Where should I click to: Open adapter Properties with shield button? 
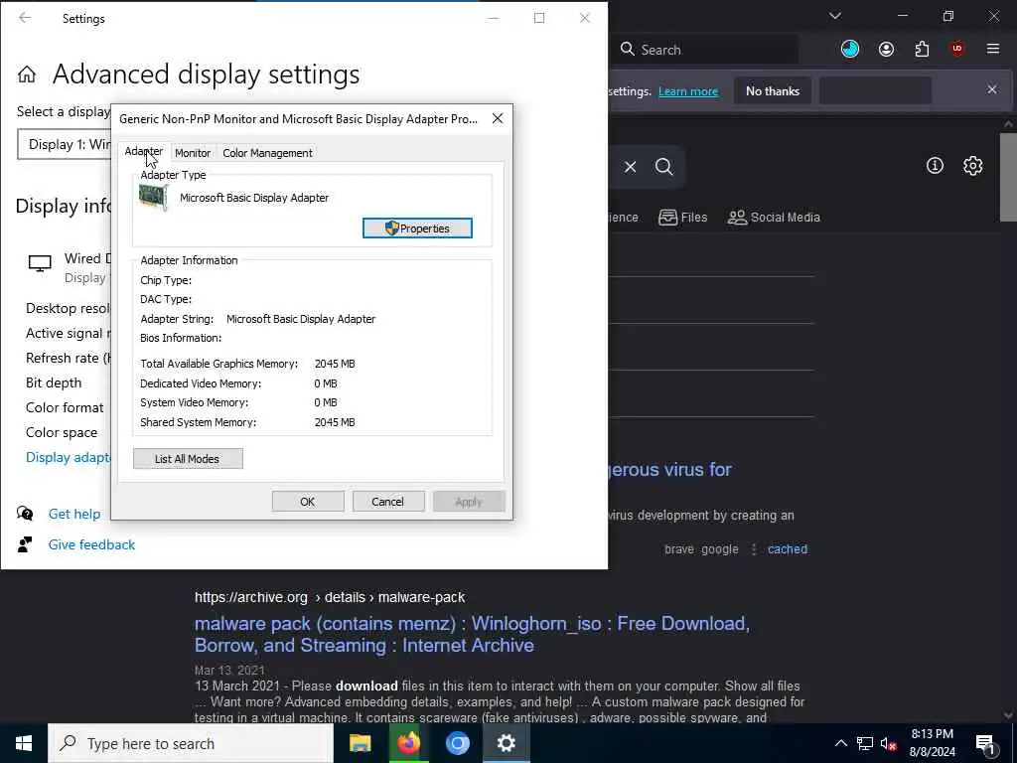(x=417, y=229)
